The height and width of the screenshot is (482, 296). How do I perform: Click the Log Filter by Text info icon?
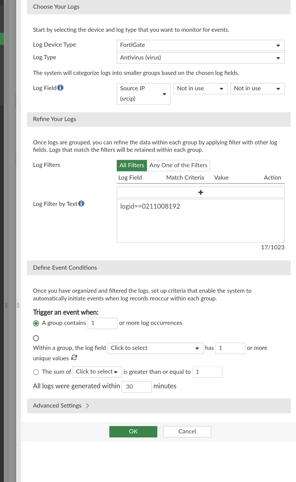point(81,204)
